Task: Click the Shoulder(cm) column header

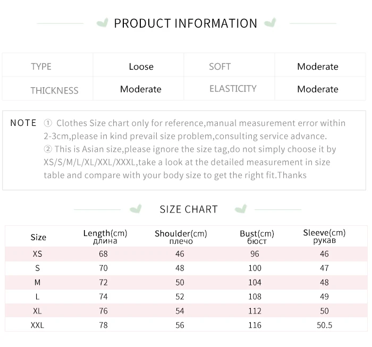Action: click(181, 236)
